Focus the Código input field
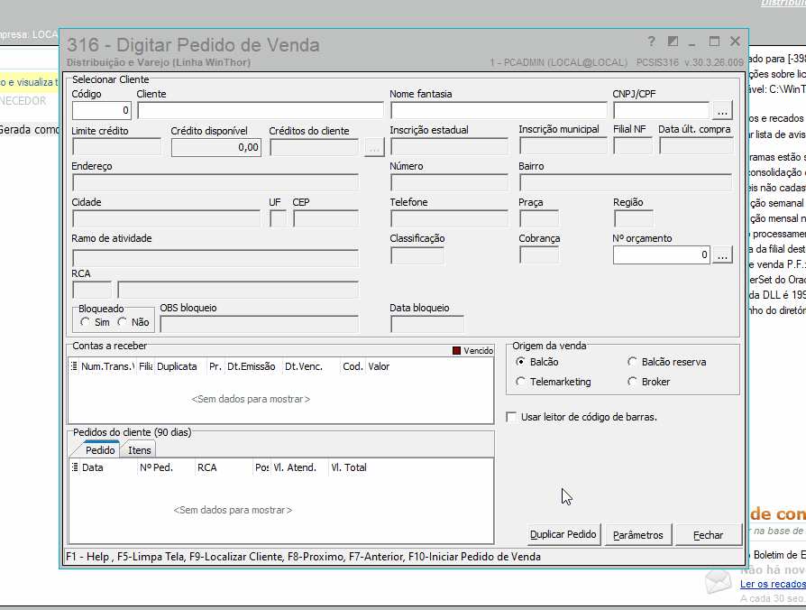This screenshot has height=610, width=806. (x=102, y=111)
